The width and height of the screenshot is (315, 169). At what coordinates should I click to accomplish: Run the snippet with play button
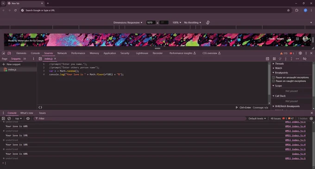[237, 108]
